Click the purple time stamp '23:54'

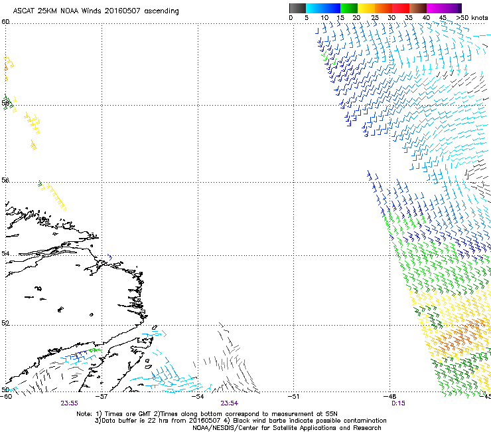[x=229, y=403]
